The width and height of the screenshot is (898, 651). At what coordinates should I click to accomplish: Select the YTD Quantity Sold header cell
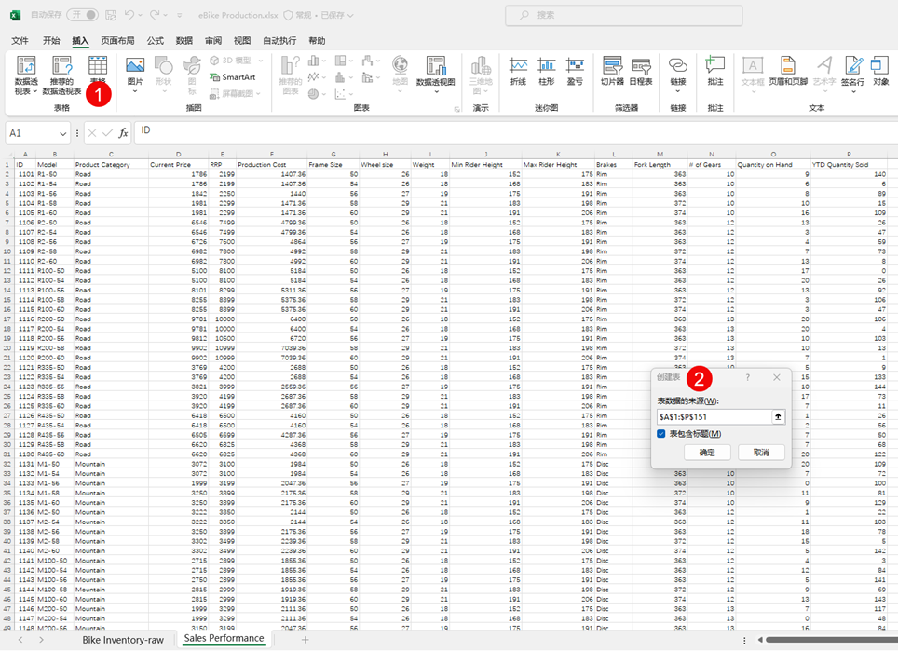[849, 164]
